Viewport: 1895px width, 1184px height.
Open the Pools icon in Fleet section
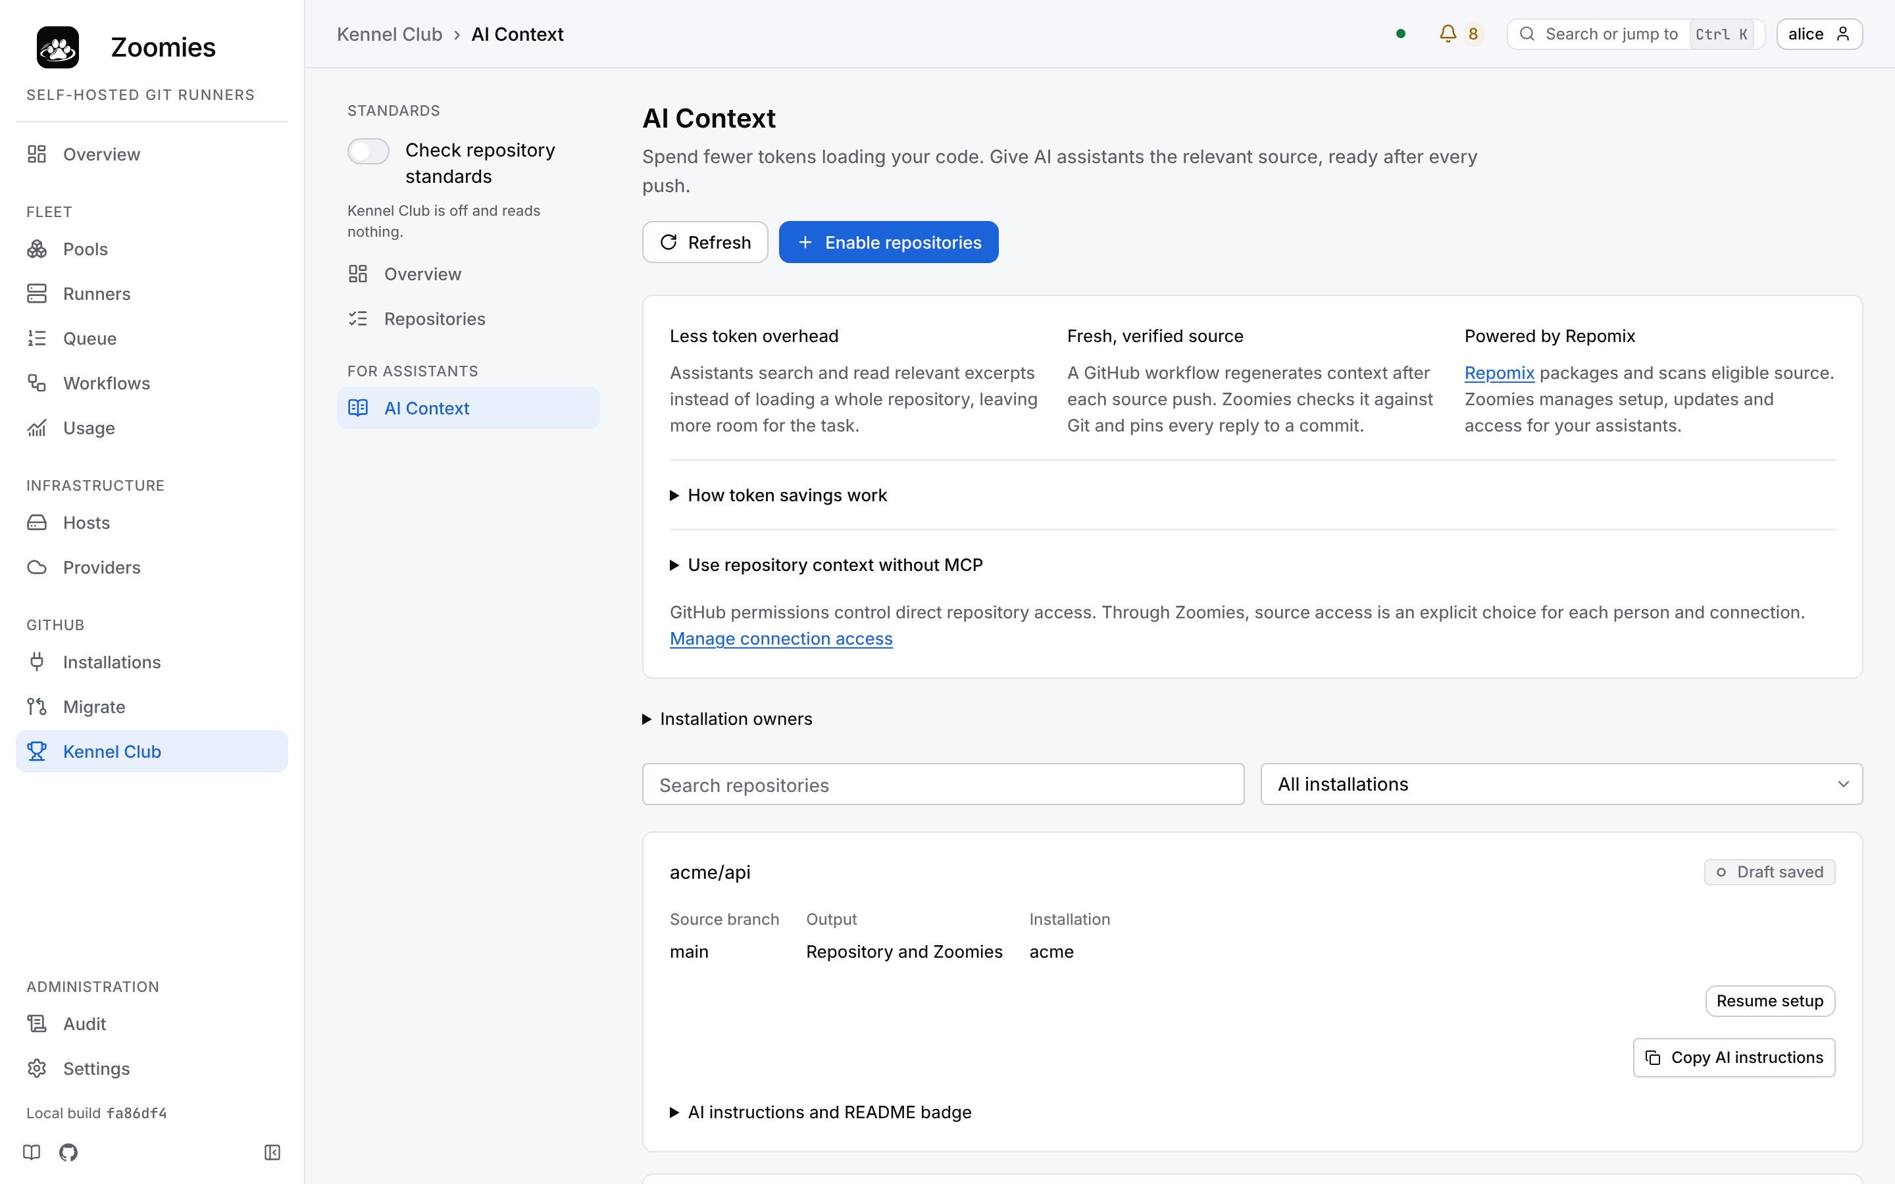(x=37, y=249)
